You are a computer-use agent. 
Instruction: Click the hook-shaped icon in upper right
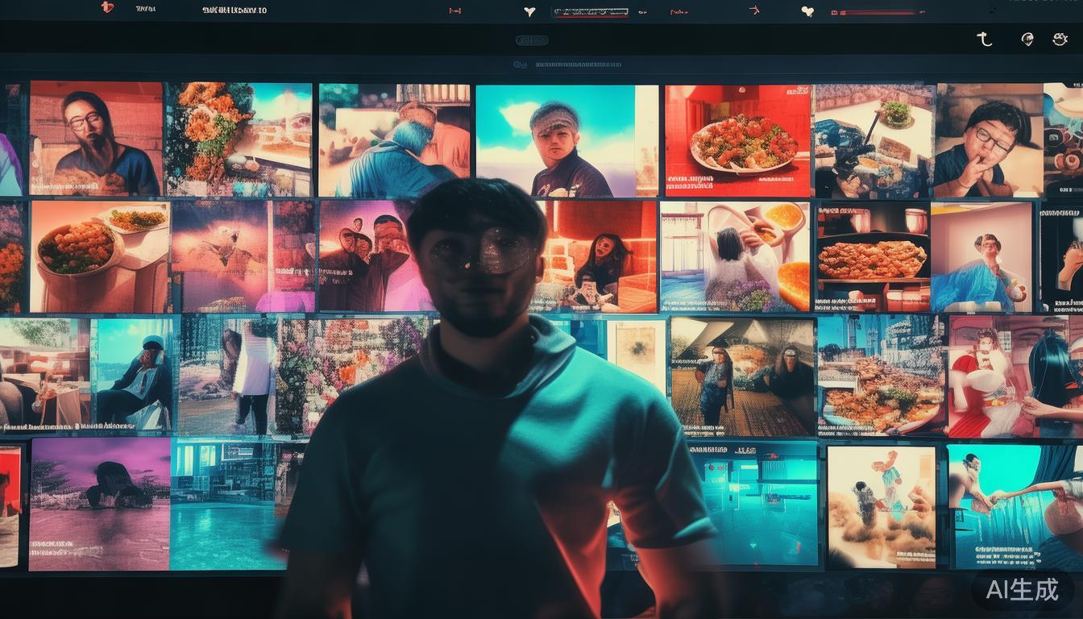pyautogui.click(x=984, y=39)
